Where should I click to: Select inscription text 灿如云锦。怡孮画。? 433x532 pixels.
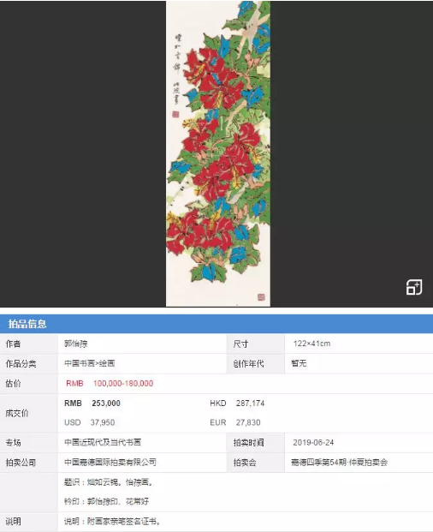(121, 482)
